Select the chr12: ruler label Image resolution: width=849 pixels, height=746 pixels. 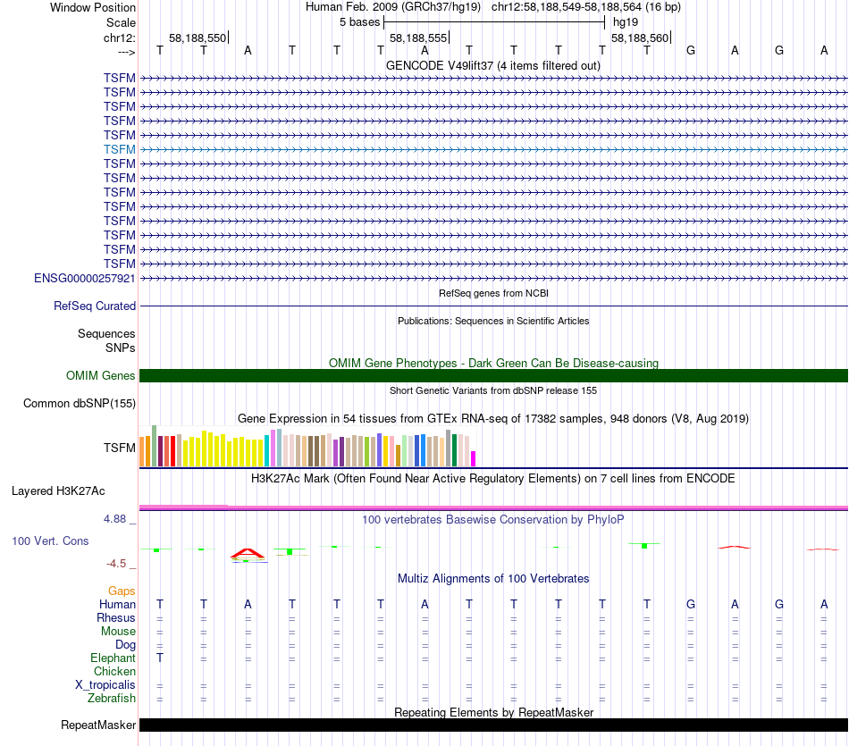120,38
